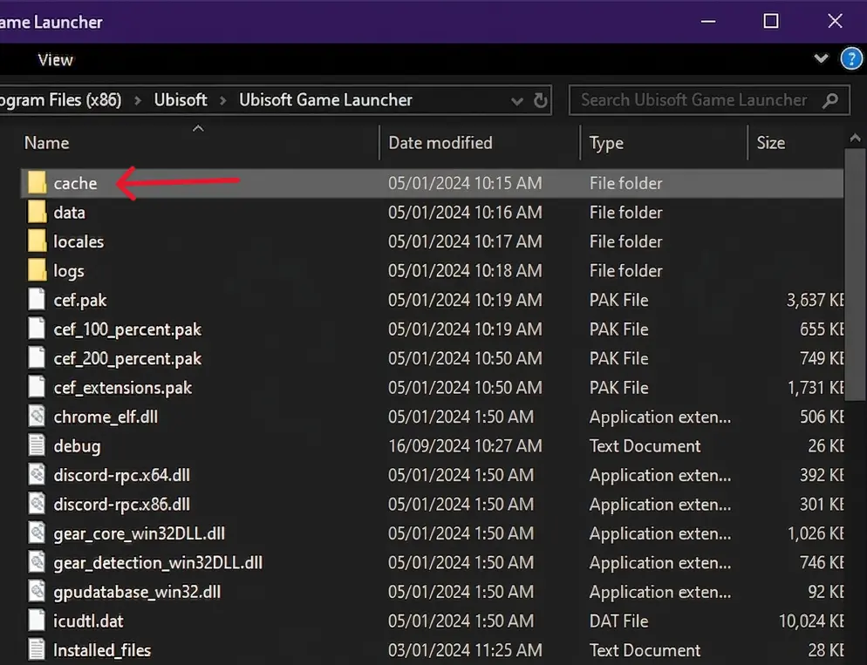
Task: Open Explorer help question mark icon
Action: tap(851, 59)
